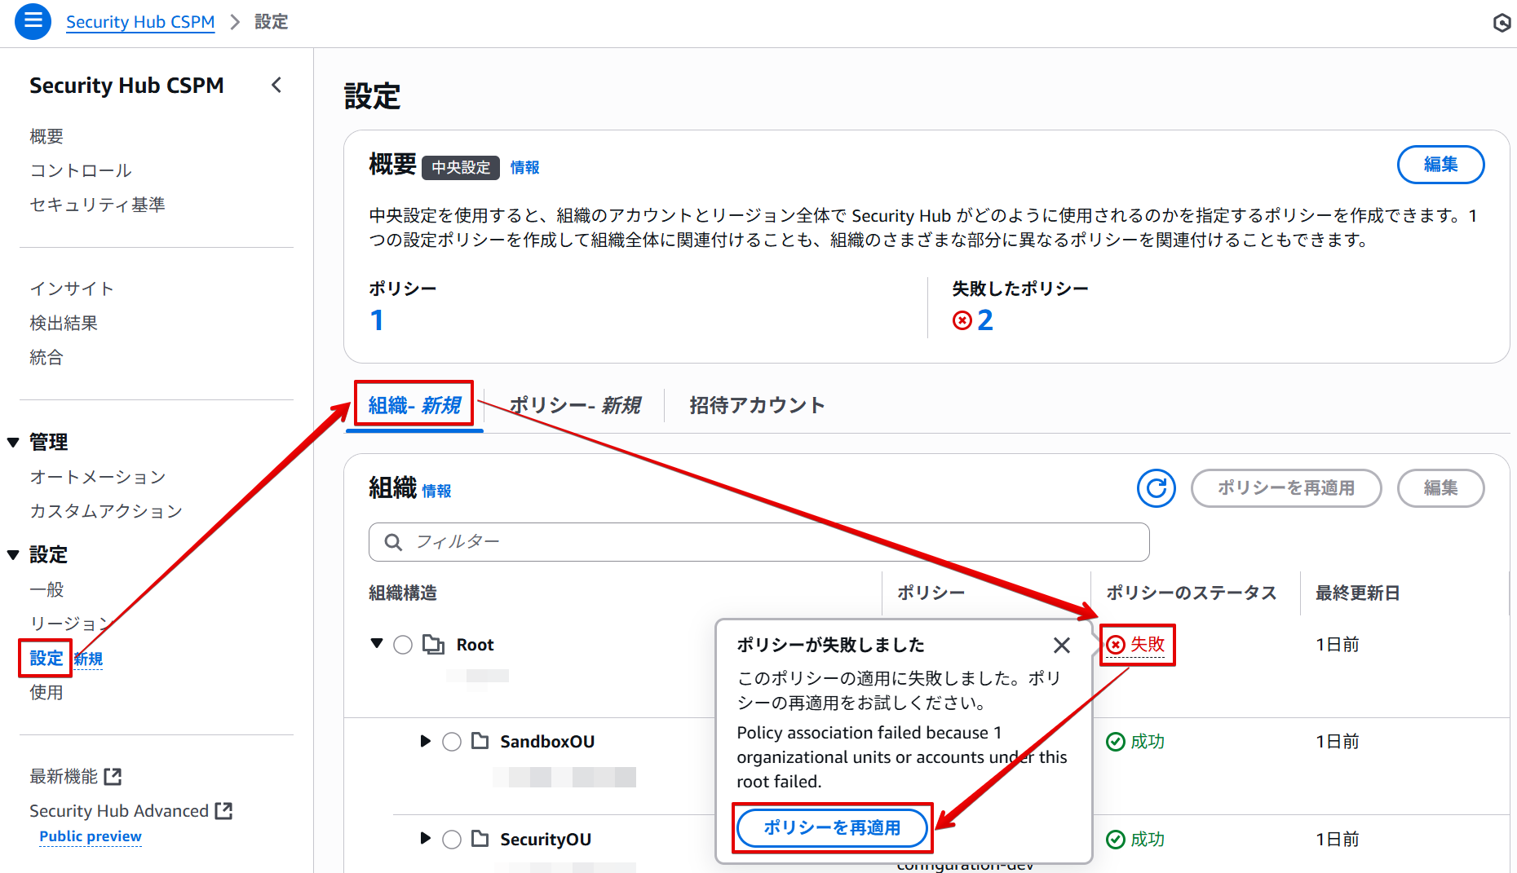Image resolution: width=1517 pixels, height=873 pixels.
Task: Click the 組織構造 column header
Action: pos(403,593)
